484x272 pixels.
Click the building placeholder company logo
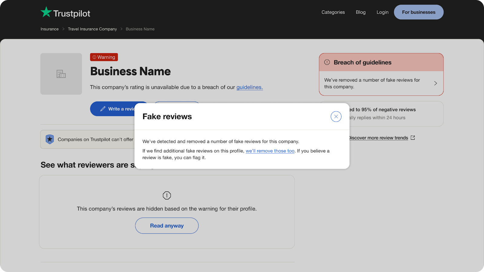(x=61, y=74)
